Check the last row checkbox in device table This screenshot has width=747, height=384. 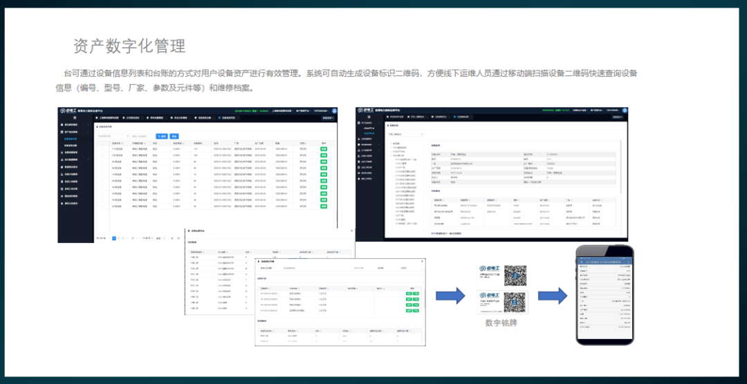(101, 207)
